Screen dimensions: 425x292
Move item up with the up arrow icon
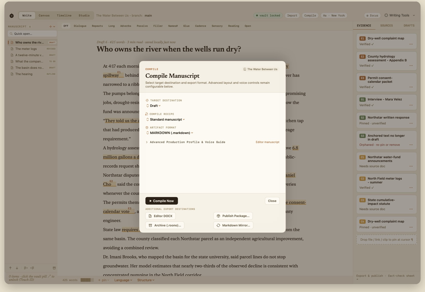point(10,268)
